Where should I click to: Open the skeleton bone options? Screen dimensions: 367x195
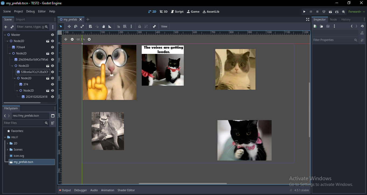point(154,26)
